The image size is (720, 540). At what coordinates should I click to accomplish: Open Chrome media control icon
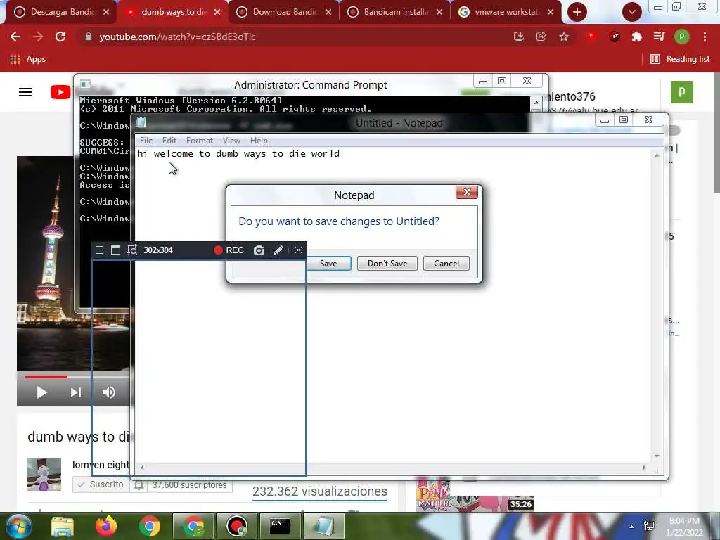click(x=659, y=37)
